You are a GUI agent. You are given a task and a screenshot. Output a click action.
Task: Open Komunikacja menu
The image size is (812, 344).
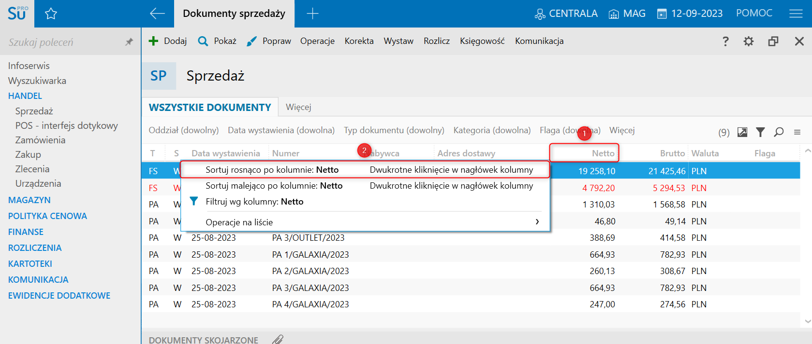pos(539,41)
